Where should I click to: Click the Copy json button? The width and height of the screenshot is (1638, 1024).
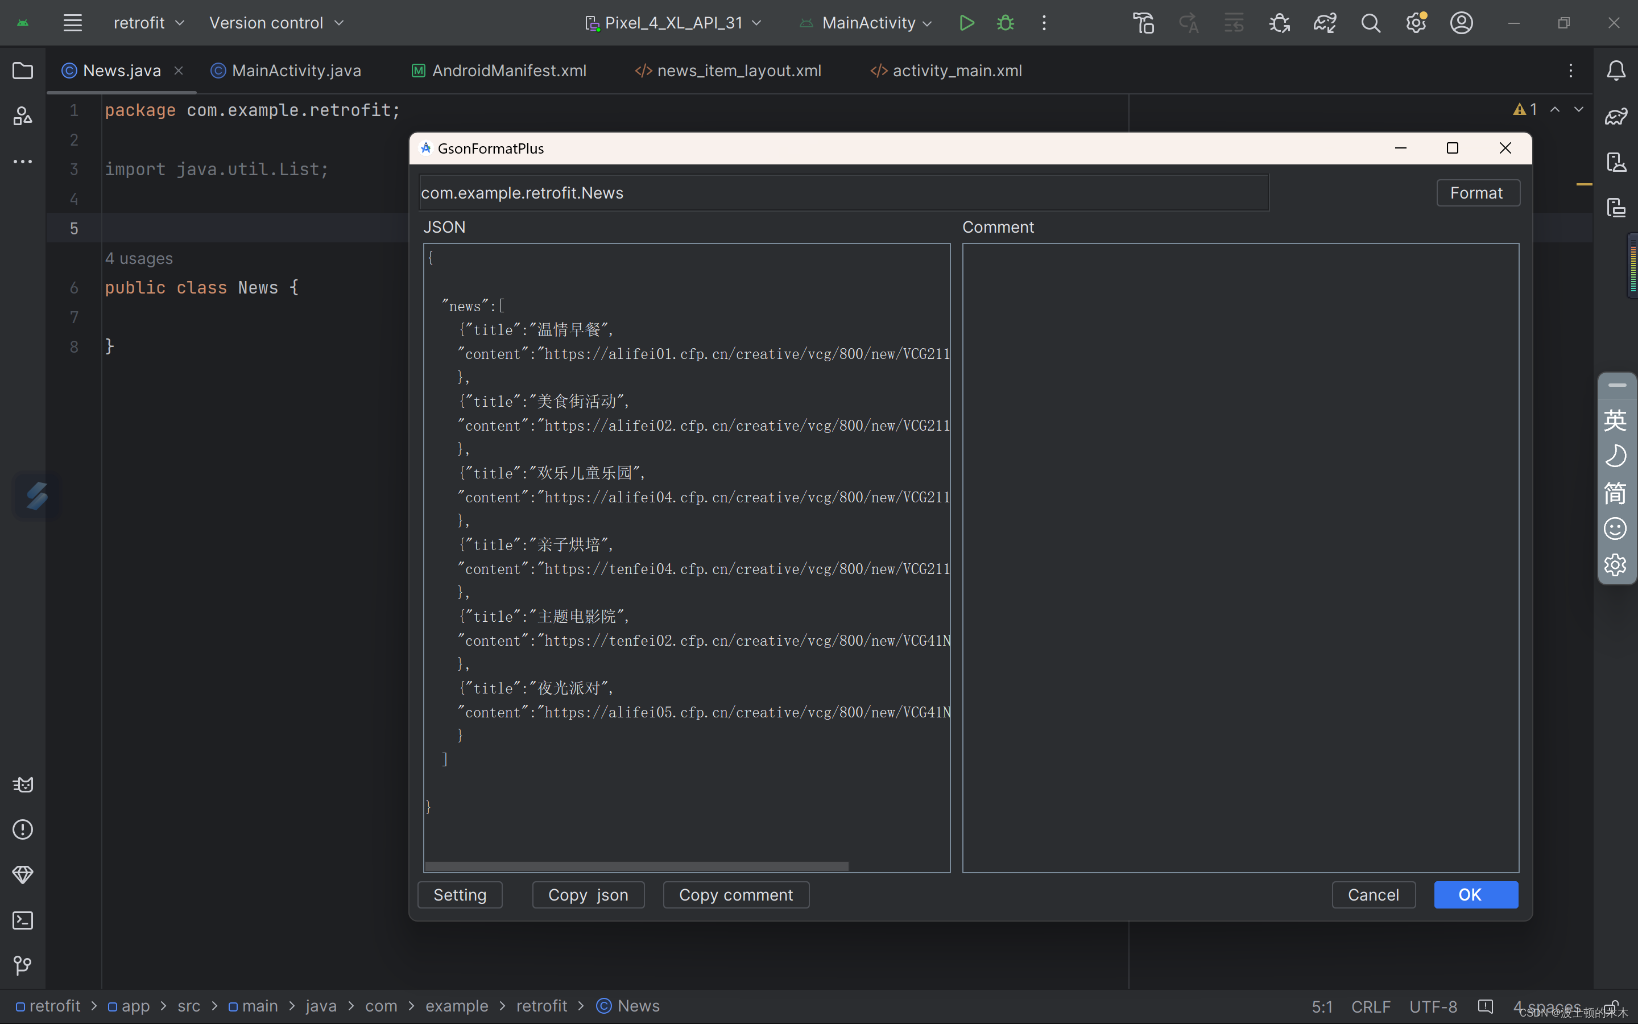coord(588,895)
